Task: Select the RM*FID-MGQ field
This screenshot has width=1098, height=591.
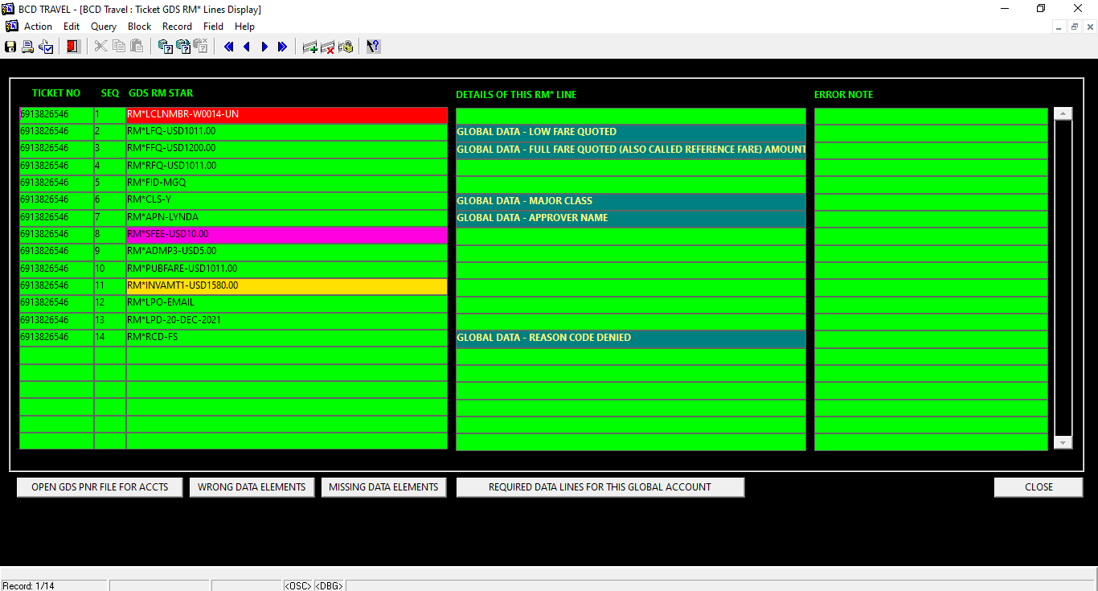Action: tap(286, 183)
